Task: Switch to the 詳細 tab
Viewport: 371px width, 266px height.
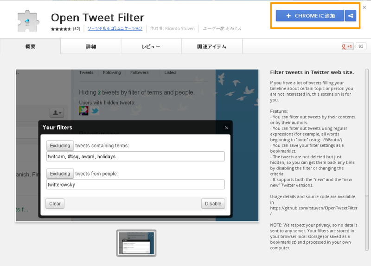Action: [91, 46]
